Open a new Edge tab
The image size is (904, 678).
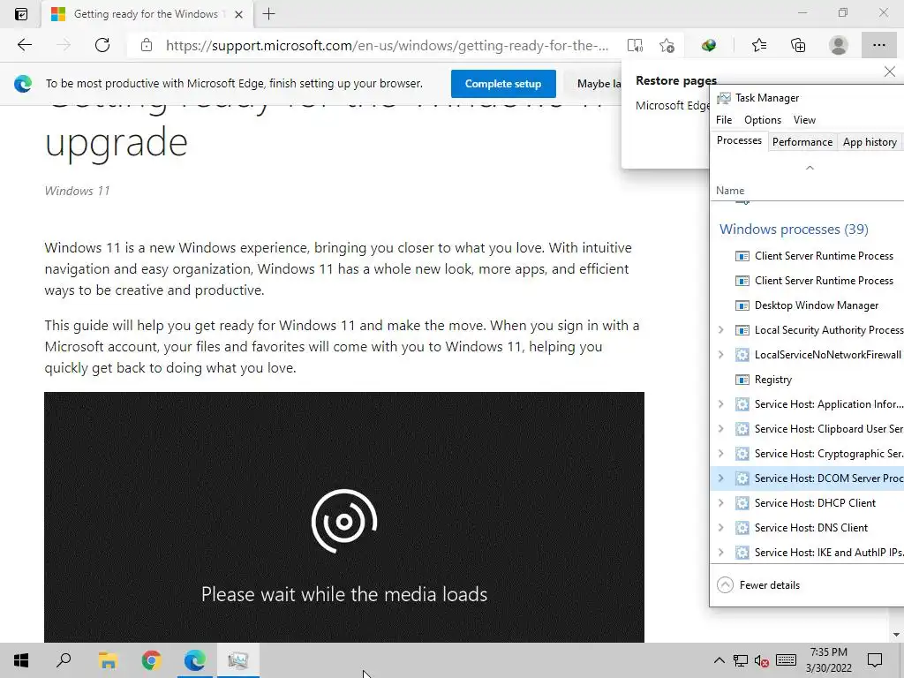point(268,14)
